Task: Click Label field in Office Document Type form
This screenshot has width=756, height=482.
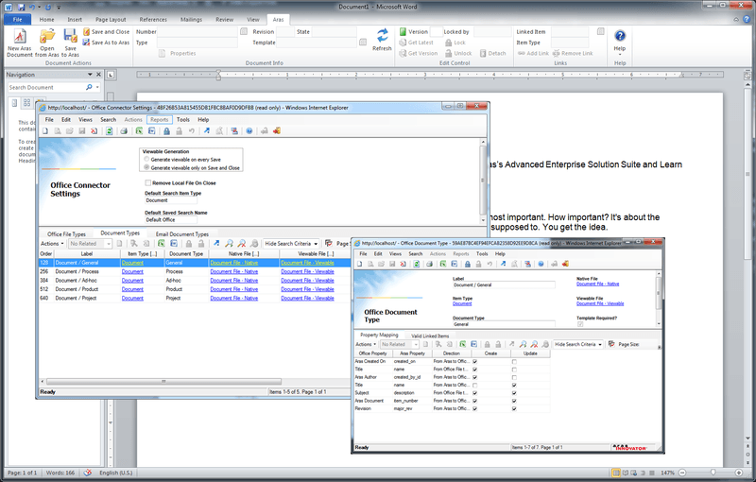Action: coord(504,284)
